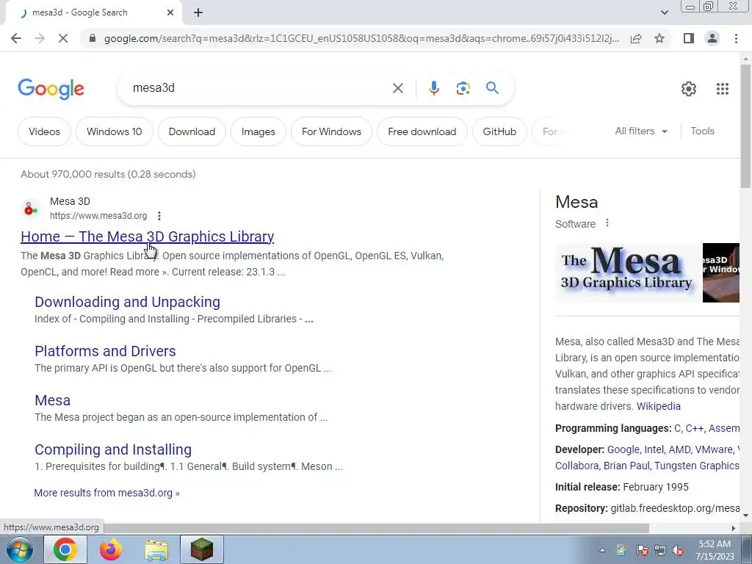Click the Google logo
The height and width of the screenshot is (564, 752).
[51, 89]
